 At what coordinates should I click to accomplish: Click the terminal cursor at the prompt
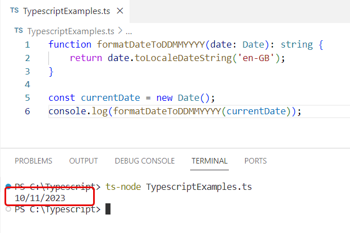(108, 209)
